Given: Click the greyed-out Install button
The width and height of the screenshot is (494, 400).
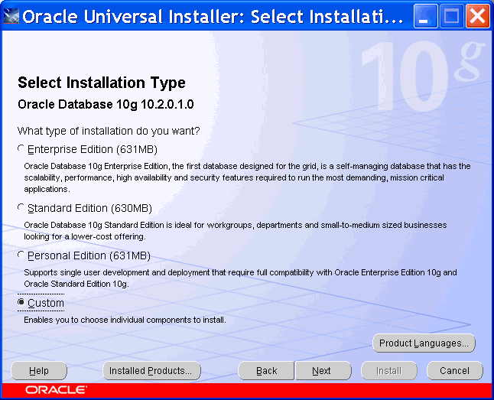Looking at the screenshot, I should coord(388,371).
